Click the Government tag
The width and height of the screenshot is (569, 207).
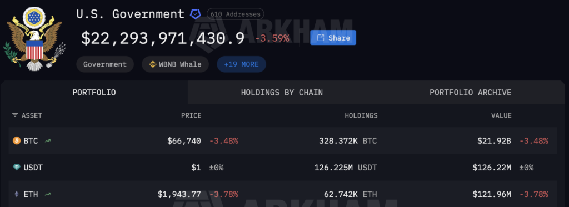click(x=105, y=64)
